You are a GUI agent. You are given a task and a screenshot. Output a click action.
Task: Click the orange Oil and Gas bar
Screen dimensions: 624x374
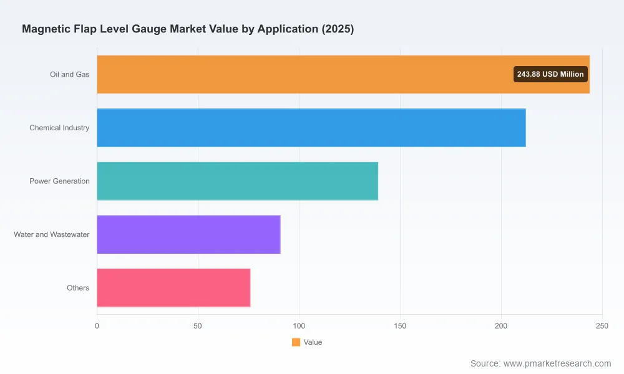point(343,74)
